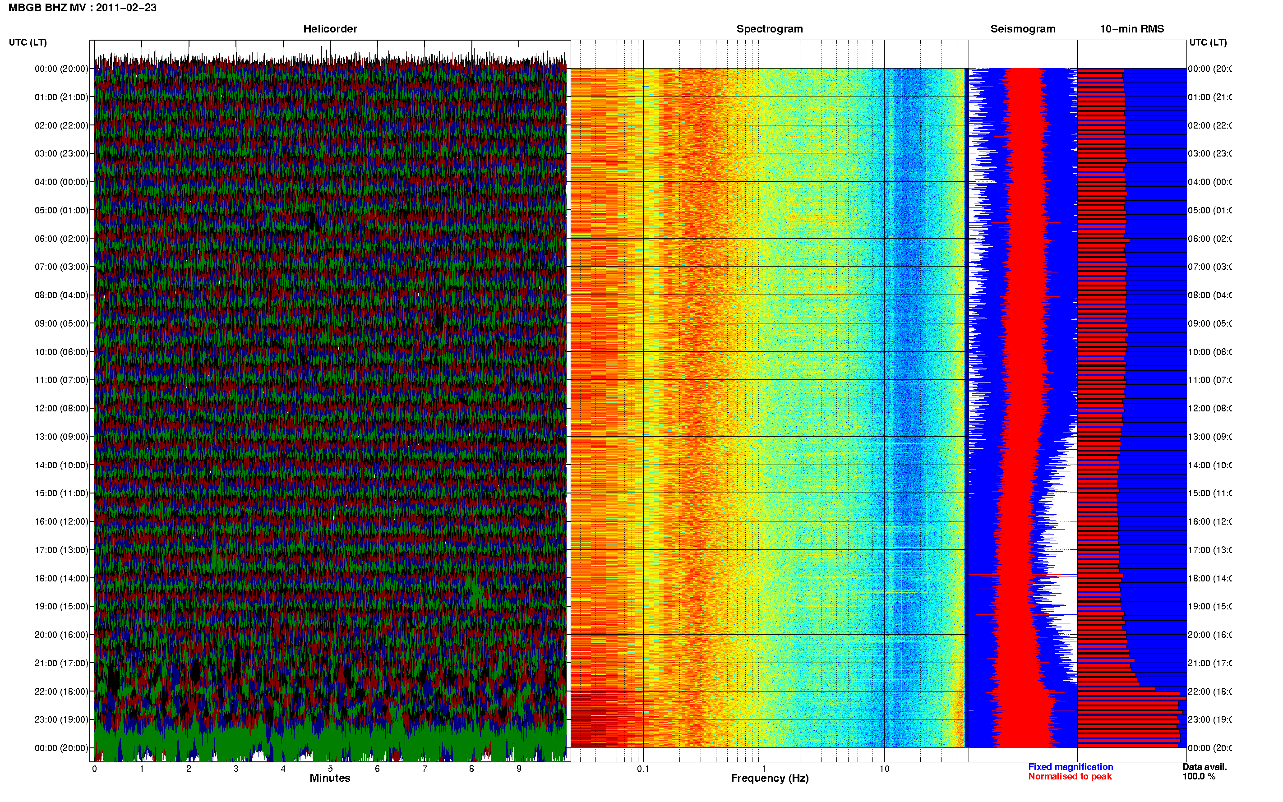Click the left 02:00 (22:00) time label

[x=61, y=125]
